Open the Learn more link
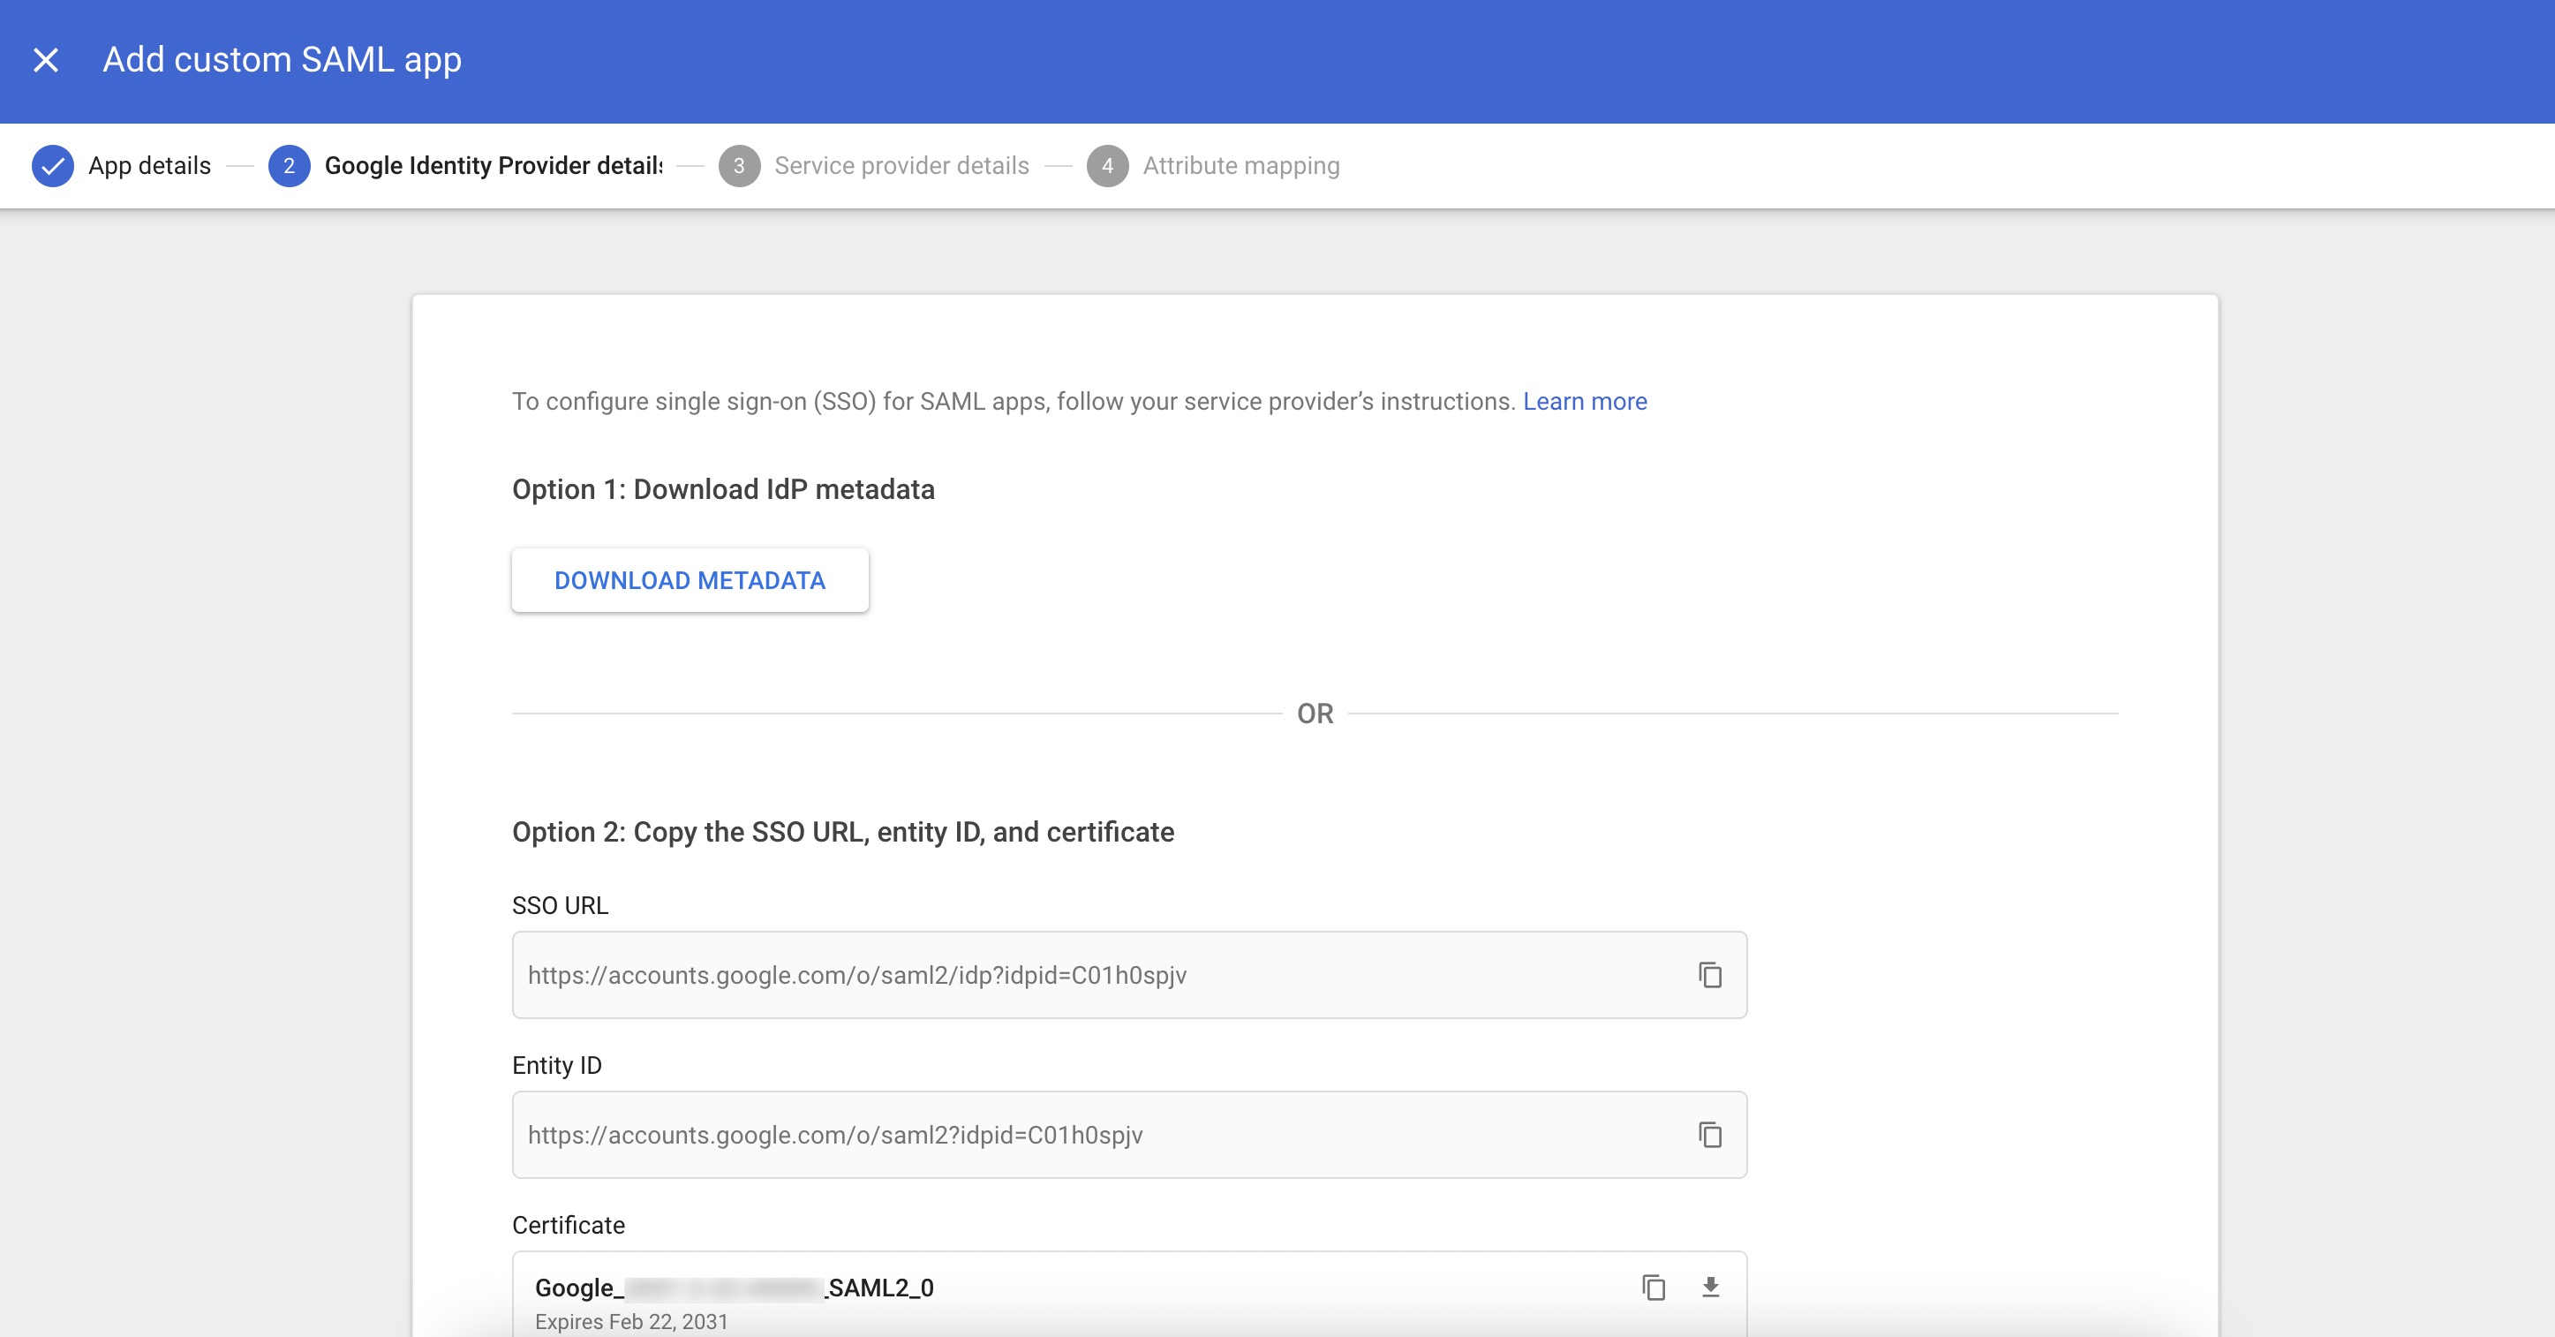This screenshot has height=1337, width=2555. (1584, 402)
